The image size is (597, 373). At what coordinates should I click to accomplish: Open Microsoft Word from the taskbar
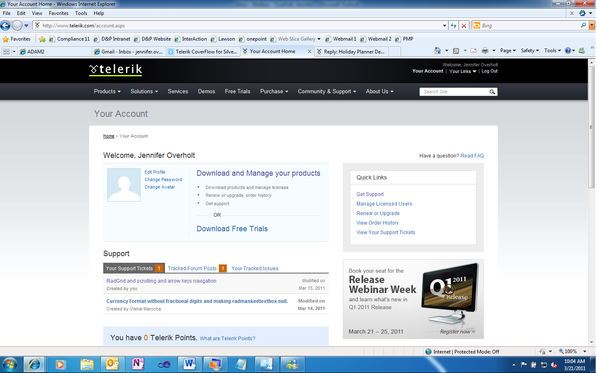(189, 364)
